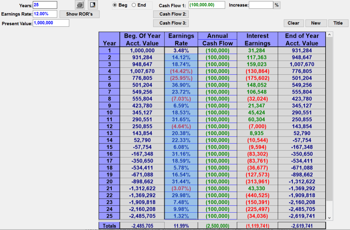Select the End radio button
This screenshot has height=230, width=350.
click(x=134, y=5)
